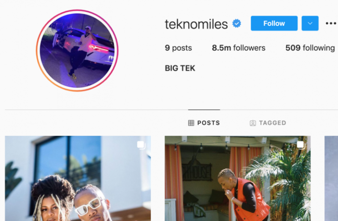Click the blue verified badge icon
Screen dimensions: 338x221
click(237, 24)
